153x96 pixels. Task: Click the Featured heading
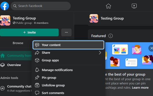click(x=99, y=36)
